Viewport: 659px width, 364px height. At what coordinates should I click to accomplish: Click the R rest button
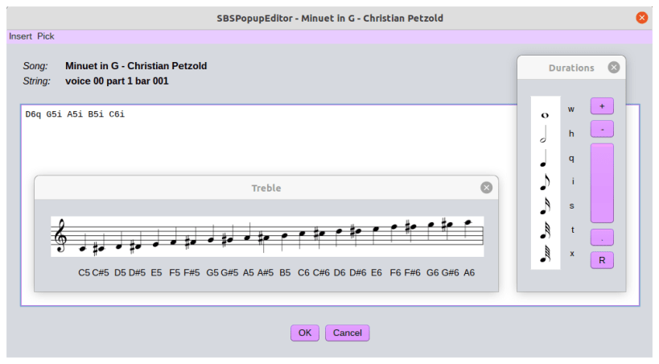tap(602, 260)
